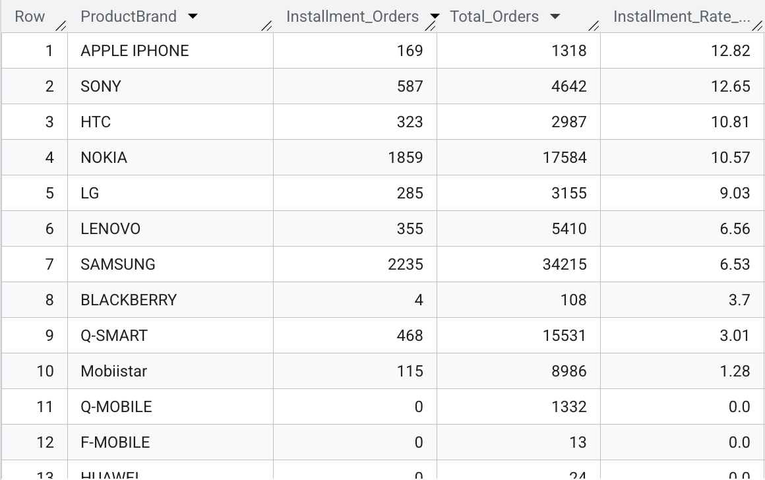The width and height of the screenshot is (765, 480).
Task: Grab the Total_Orders column resize handle
Action: point(594,26)
